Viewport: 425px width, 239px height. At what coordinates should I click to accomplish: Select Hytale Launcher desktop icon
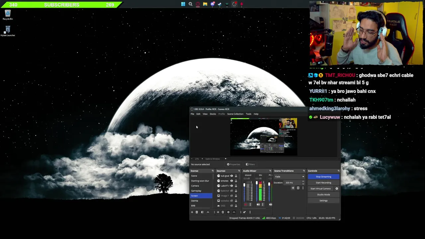(8, 31)
